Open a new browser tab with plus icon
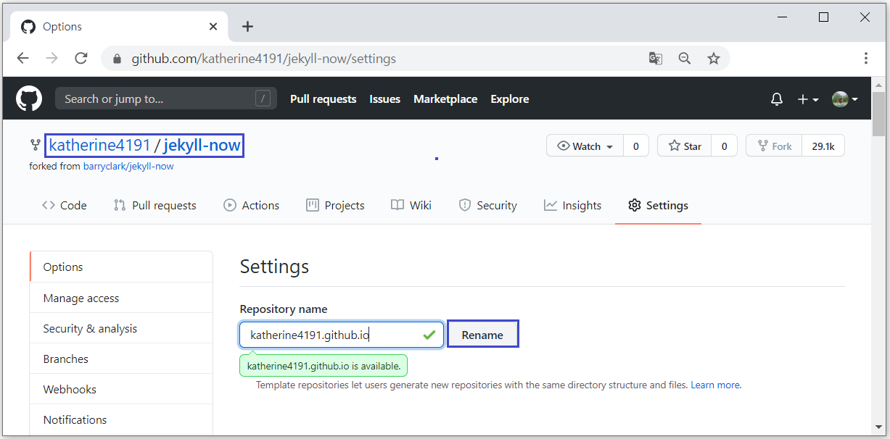This screenshot has width=890, height=439. [248, 27]
